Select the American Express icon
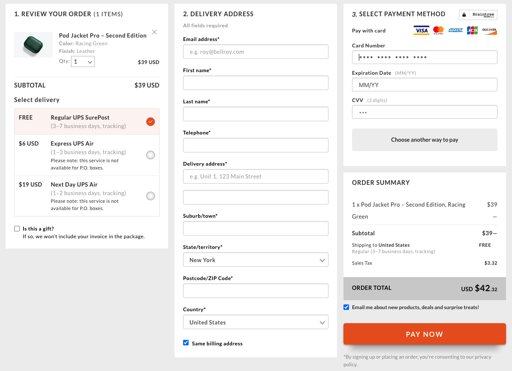Viewport: 512px width, 371px height. pyautogui.click(x=455, y=30)
